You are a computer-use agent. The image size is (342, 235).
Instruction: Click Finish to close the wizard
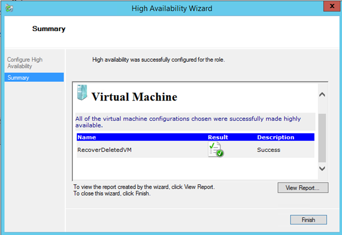[308, 220]
